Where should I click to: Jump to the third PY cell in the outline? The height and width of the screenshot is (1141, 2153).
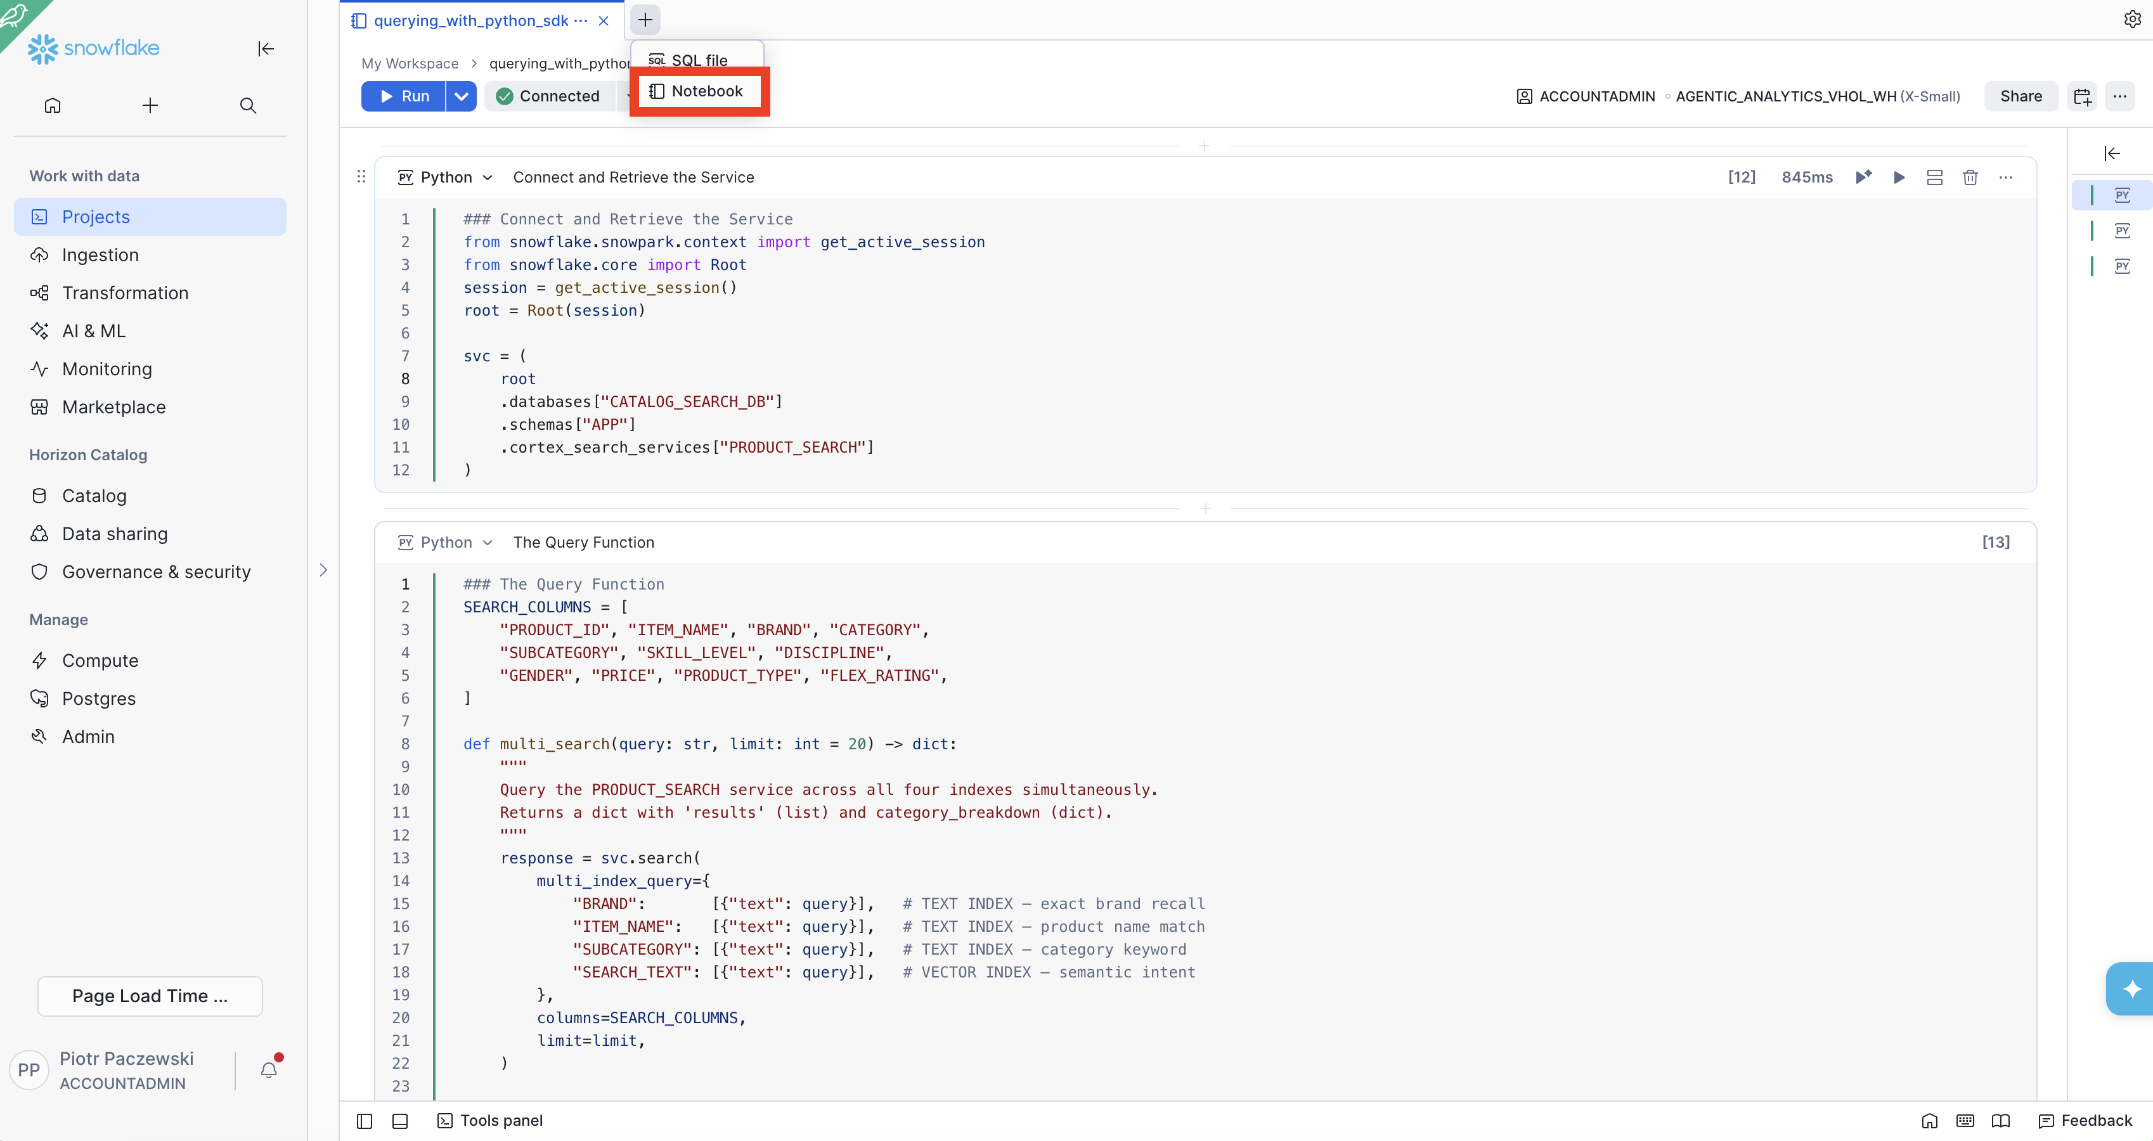(x=2122, y=266)
